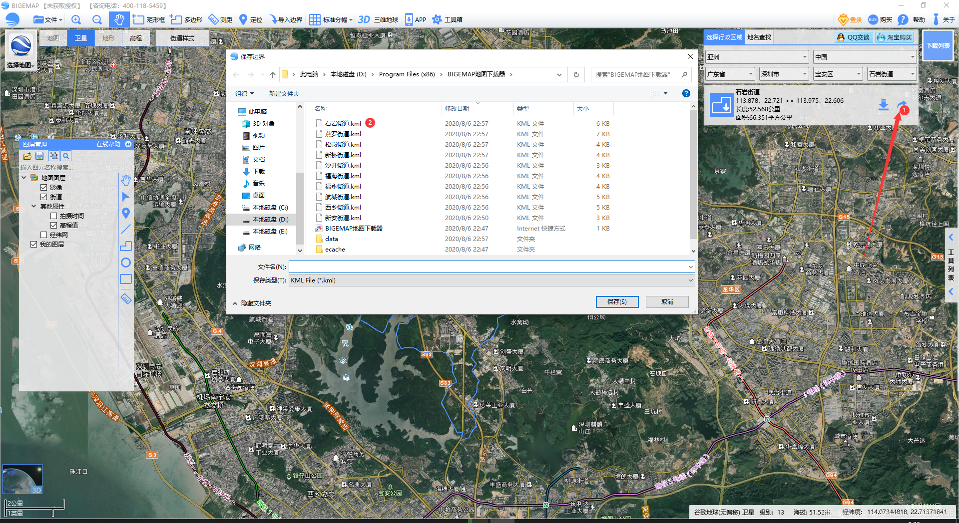Click the download arrow for 石岩街道
Image resolution: width=959 pixels, height=523 pixels.
(884, 105)
